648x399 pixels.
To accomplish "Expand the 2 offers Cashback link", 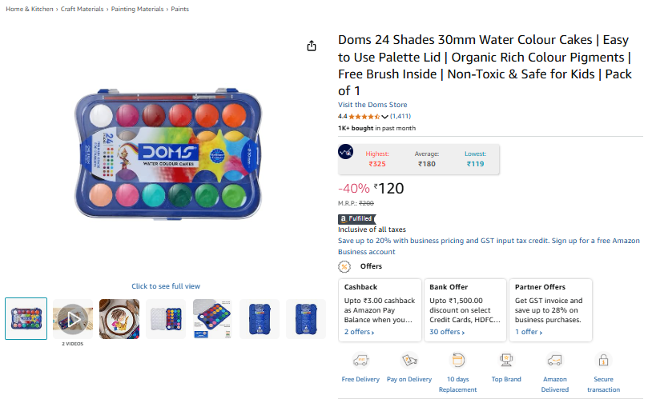I will pyautogui.click(x=360, y=332).
